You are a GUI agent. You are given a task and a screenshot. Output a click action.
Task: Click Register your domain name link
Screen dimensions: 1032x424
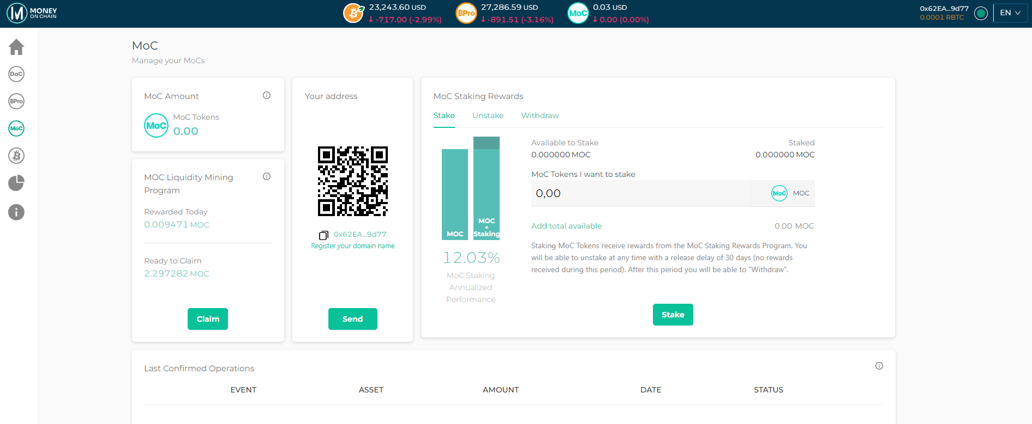(x=352, y=246)
